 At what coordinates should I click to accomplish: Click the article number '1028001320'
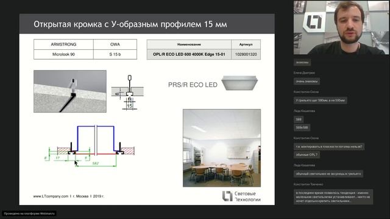pyautogui.click(x=246, y=54)
